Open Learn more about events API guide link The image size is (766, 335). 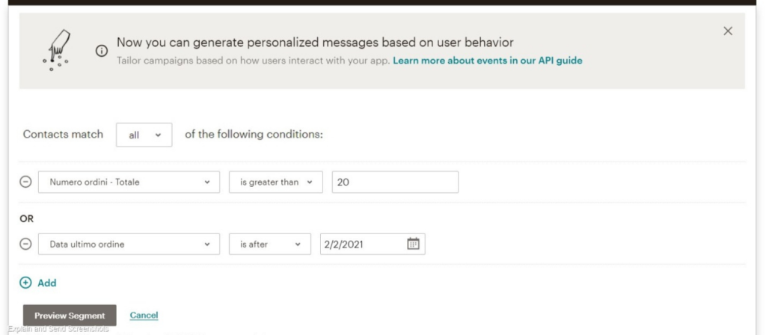(488, 61)
